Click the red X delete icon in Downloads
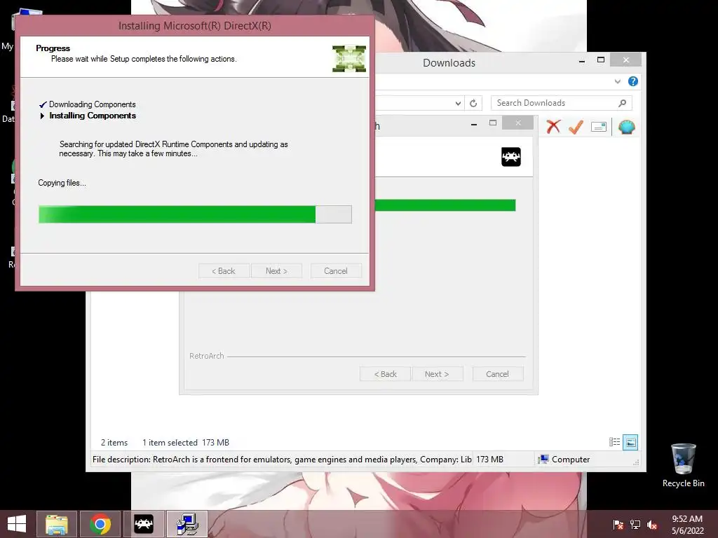The image size is (718, 538). point(553,126)
